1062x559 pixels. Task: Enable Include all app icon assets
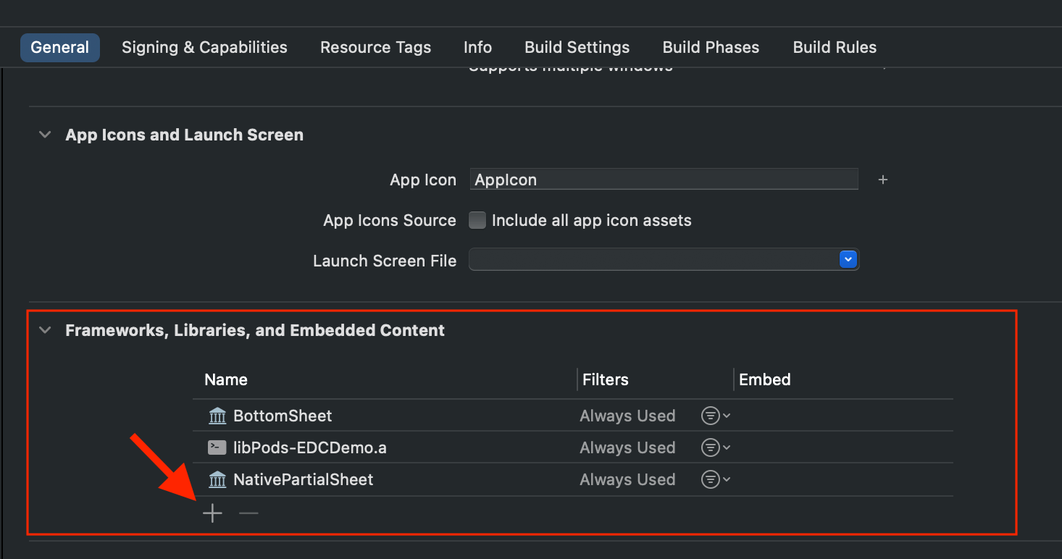(477, 220)
